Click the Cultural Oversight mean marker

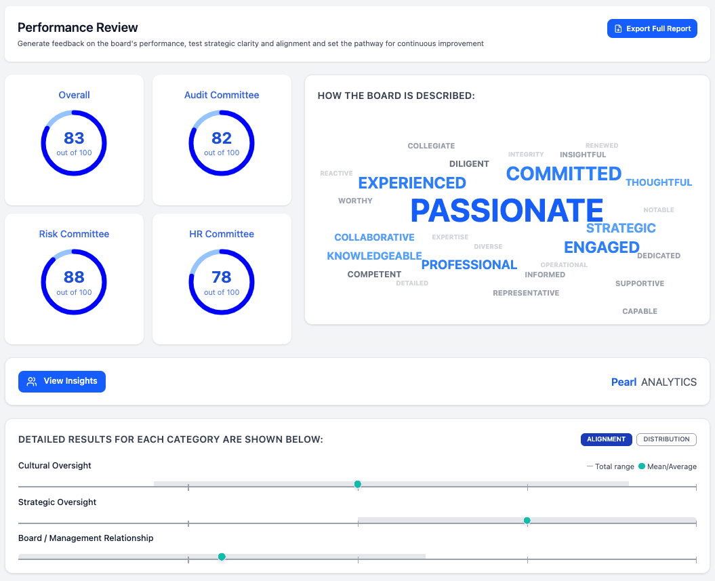pos(358,484)
